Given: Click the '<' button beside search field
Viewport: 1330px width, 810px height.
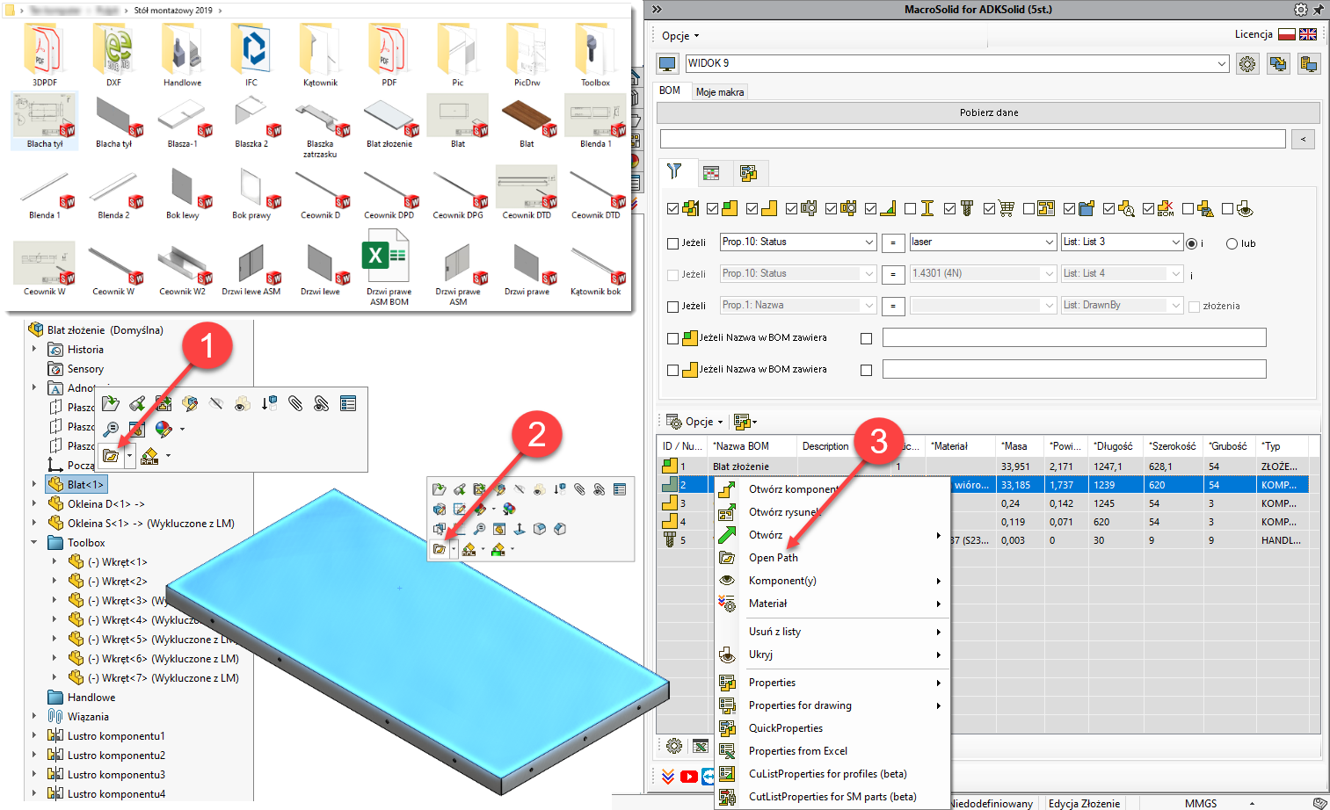Looking at the screenshot, I should pos(1303,139).
